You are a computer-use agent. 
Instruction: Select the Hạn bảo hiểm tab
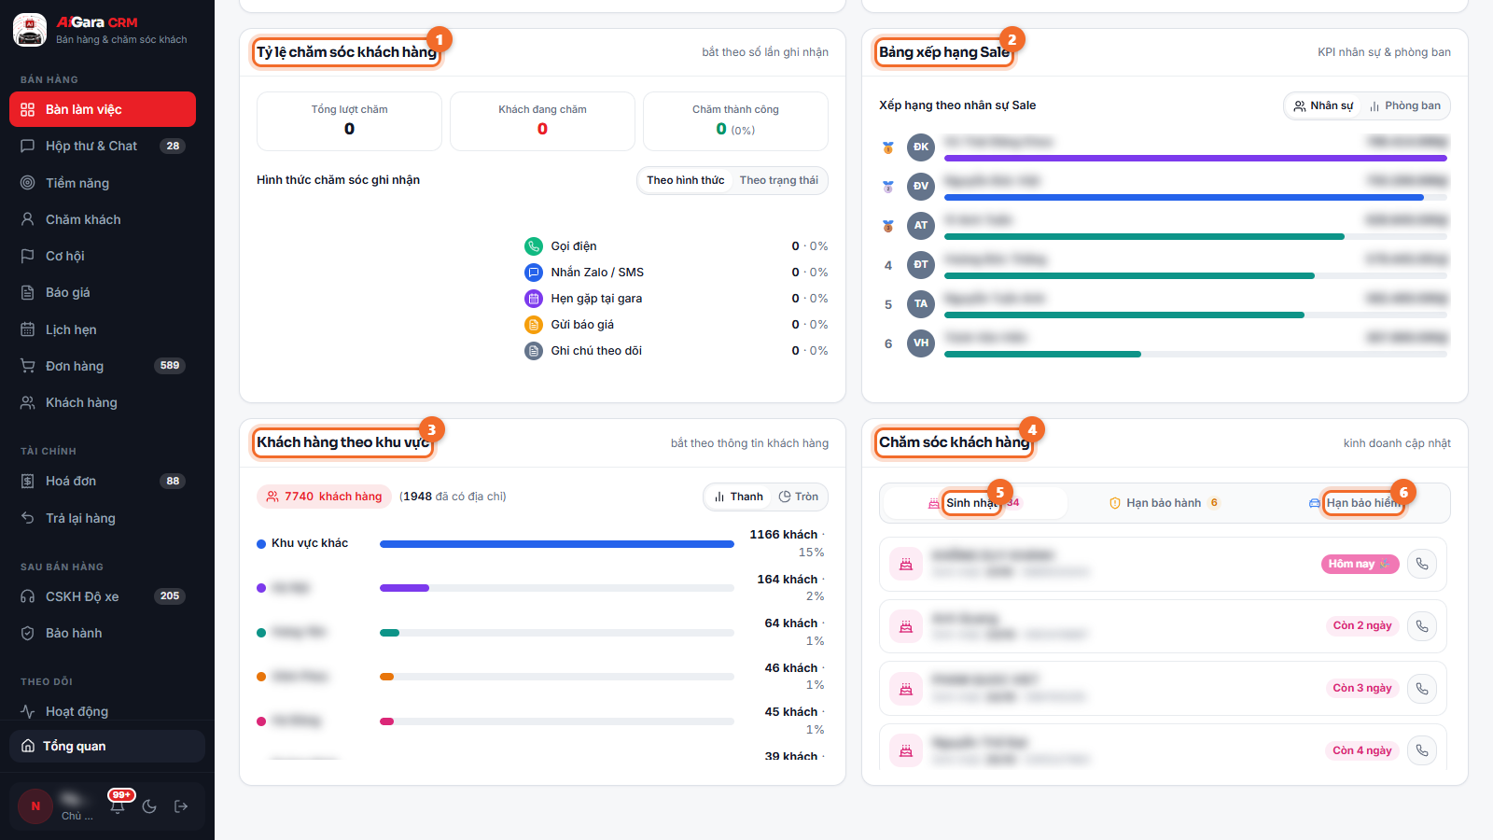[x=1356, y=503]
